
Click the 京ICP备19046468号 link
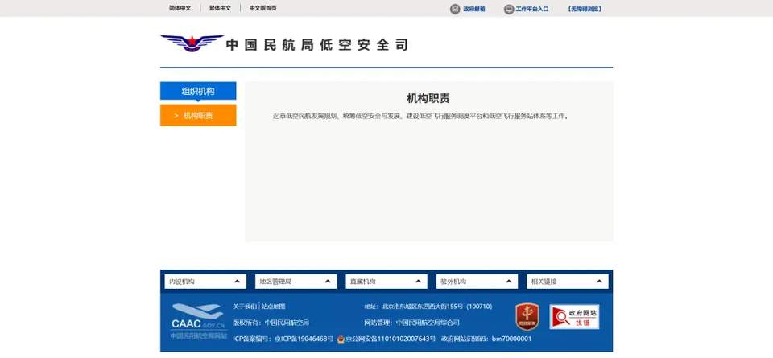pyautogui.click(x=304, y=339)
